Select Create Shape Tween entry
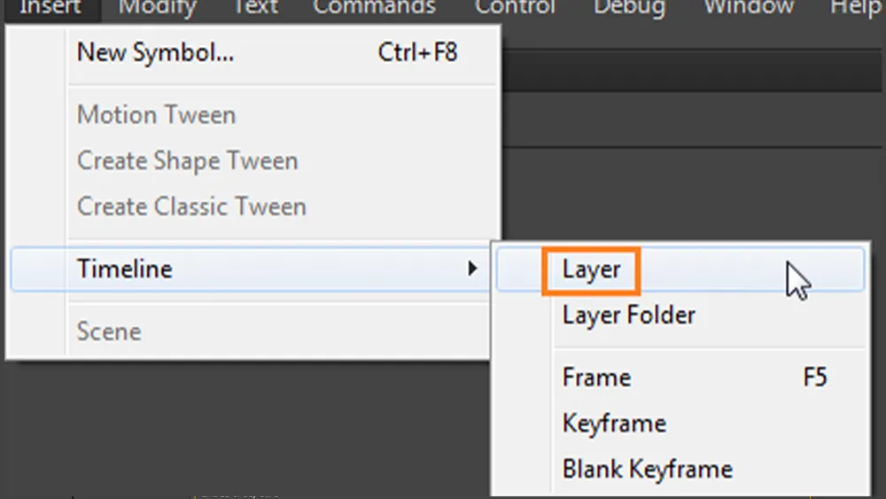Image resolution: width=886 pixels, height=499 pixels. [x=187, y=161]
